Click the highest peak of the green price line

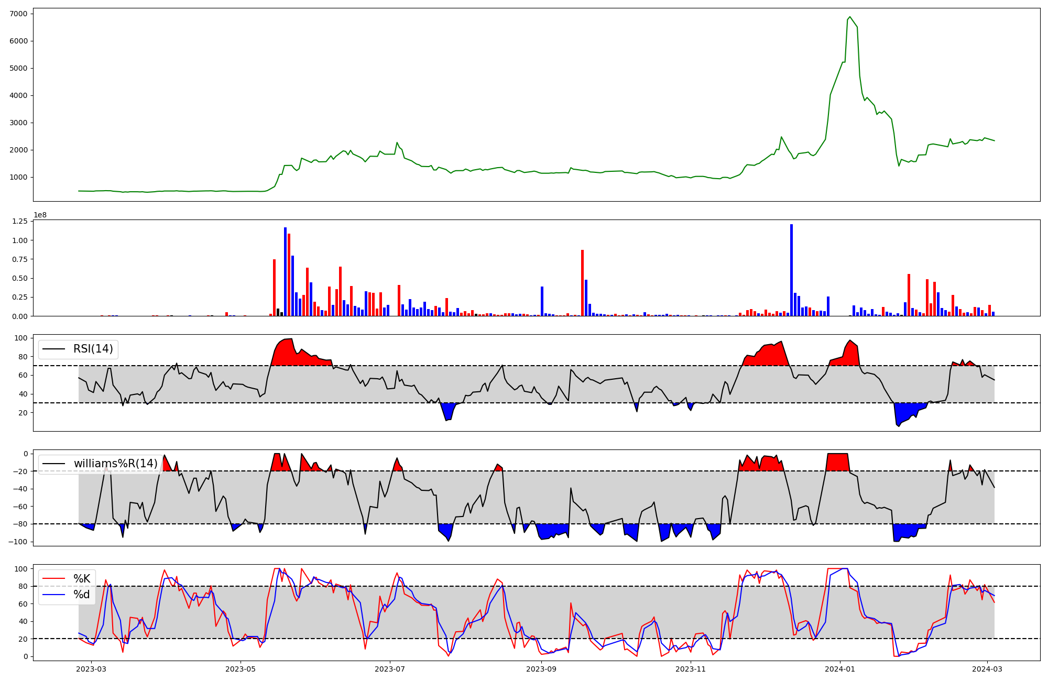point(849,17)
